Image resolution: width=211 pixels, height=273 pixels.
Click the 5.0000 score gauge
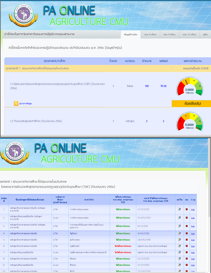pyautogui.click(x=190, y=121)
